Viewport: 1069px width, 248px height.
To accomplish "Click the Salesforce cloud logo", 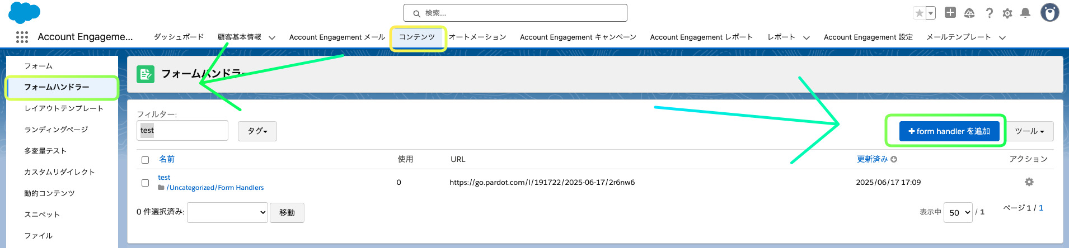I will pyautogui.click(x=24, y=12).
